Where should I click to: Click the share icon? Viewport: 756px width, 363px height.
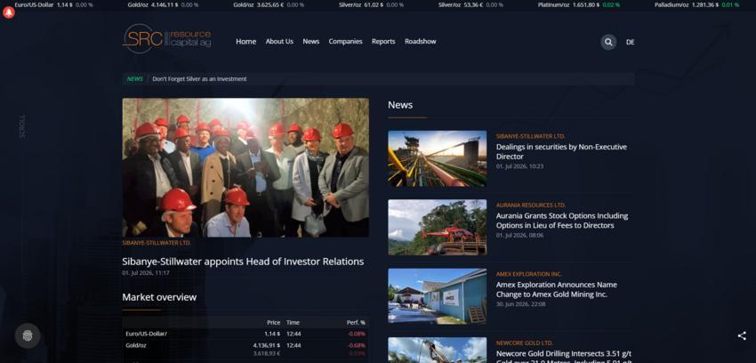pyautogui.click(x=742, y=336)
